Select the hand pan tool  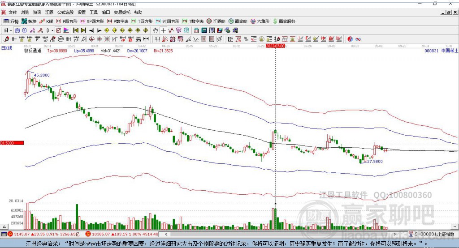(156, 30)
